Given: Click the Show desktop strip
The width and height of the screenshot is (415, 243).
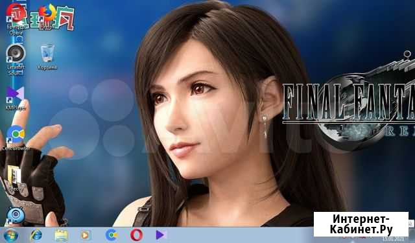Looking at the screenshot, I should pos(413,235).
